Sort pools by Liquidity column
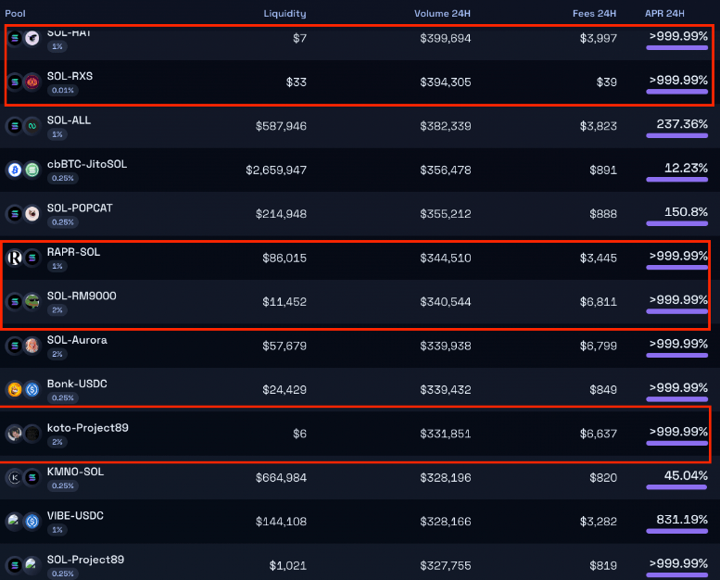 284,13
